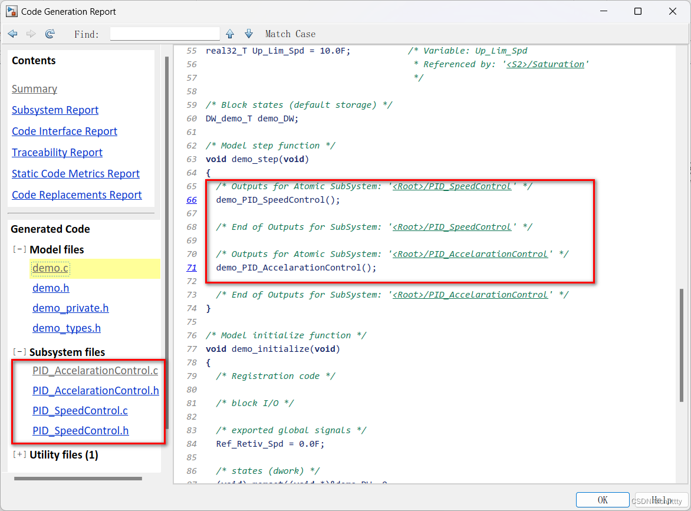This screenshot has width=691, height=511.
Task: Open the Summary page
Action: pos(34,89)
